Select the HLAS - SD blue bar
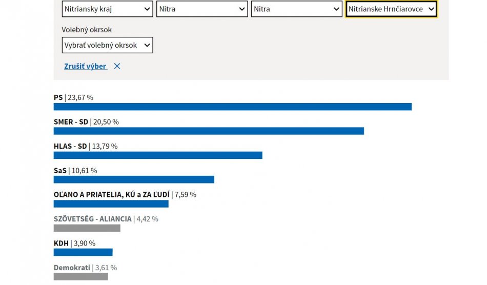The image size is (487, 285). 158,155
